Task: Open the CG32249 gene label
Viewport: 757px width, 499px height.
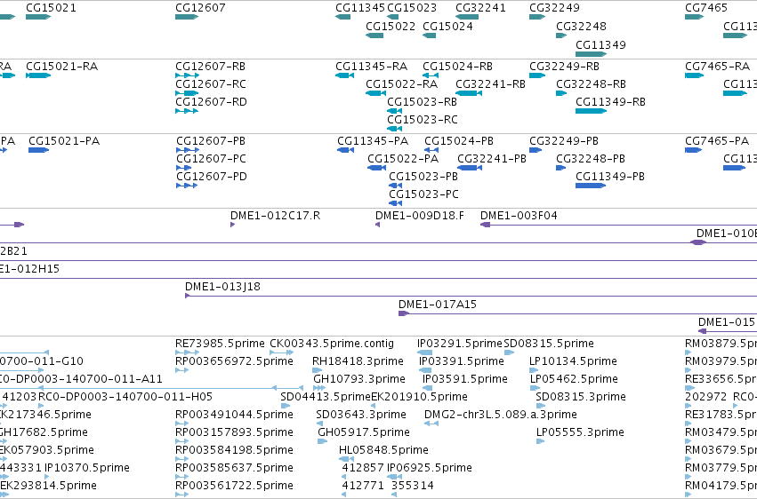Action: click(x=554, y=8)
